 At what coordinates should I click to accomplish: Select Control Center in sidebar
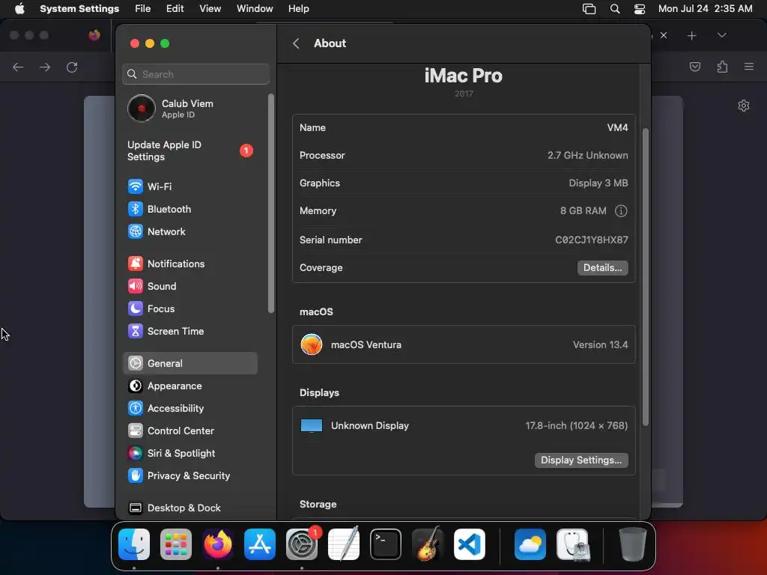point(190,431)
